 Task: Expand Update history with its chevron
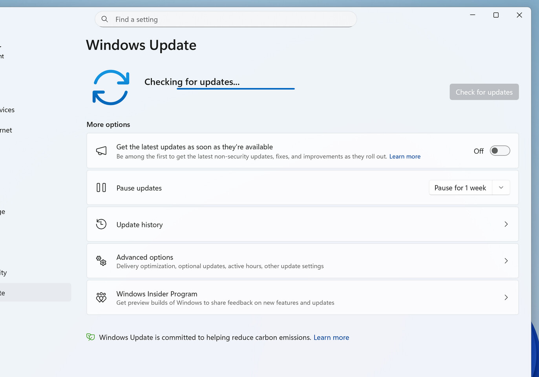click(x=506, y=224)
